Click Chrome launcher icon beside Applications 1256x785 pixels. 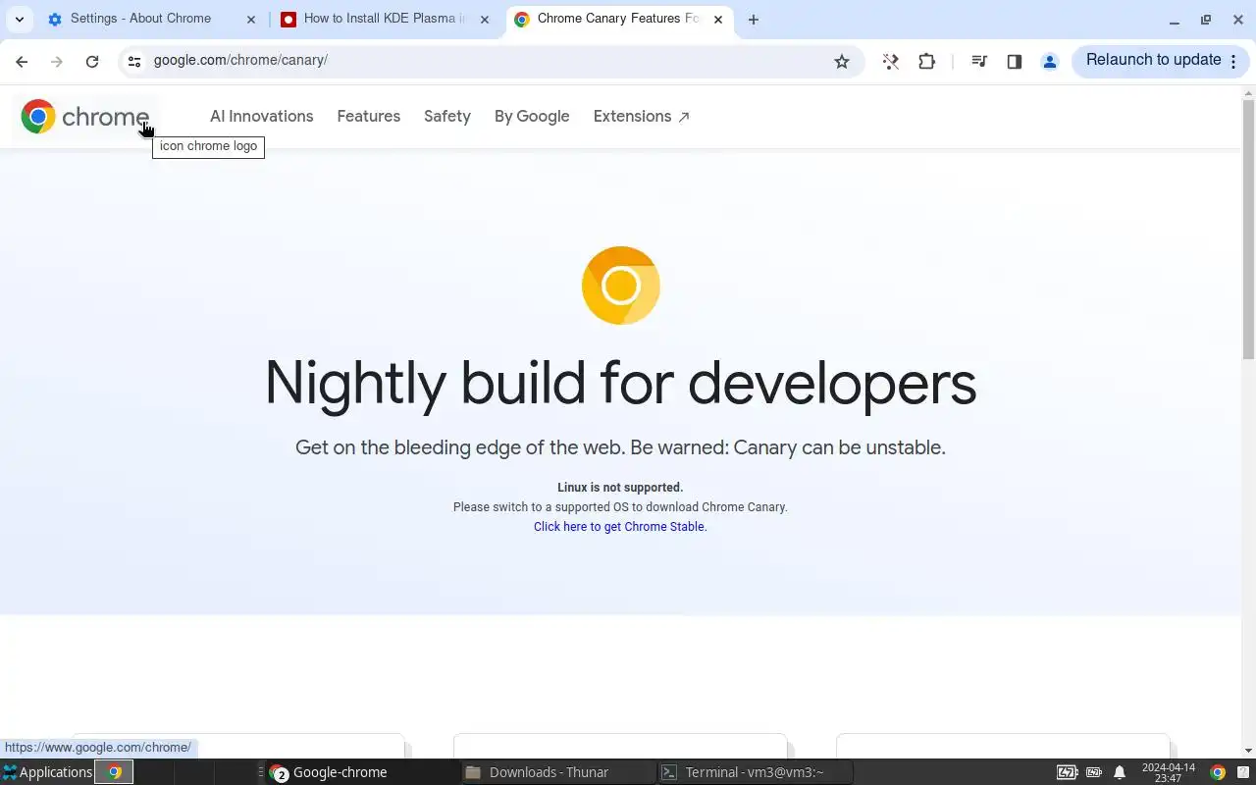(114, 772)
